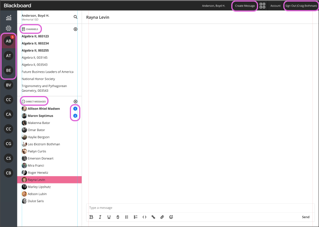The image size is (319, 227).
Task: Open direct message with Mira Franci
Action: coord(36,166)
